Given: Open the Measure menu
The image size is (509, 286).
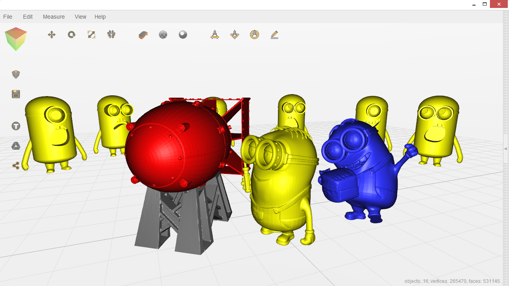Looking at the screenshot, I should [54, 17].
